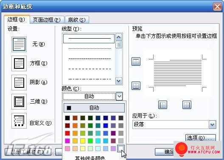Select the 三维 (3-D) border setting icon
The width and height of the screenshot is (224, 160).
coord(19,101)
